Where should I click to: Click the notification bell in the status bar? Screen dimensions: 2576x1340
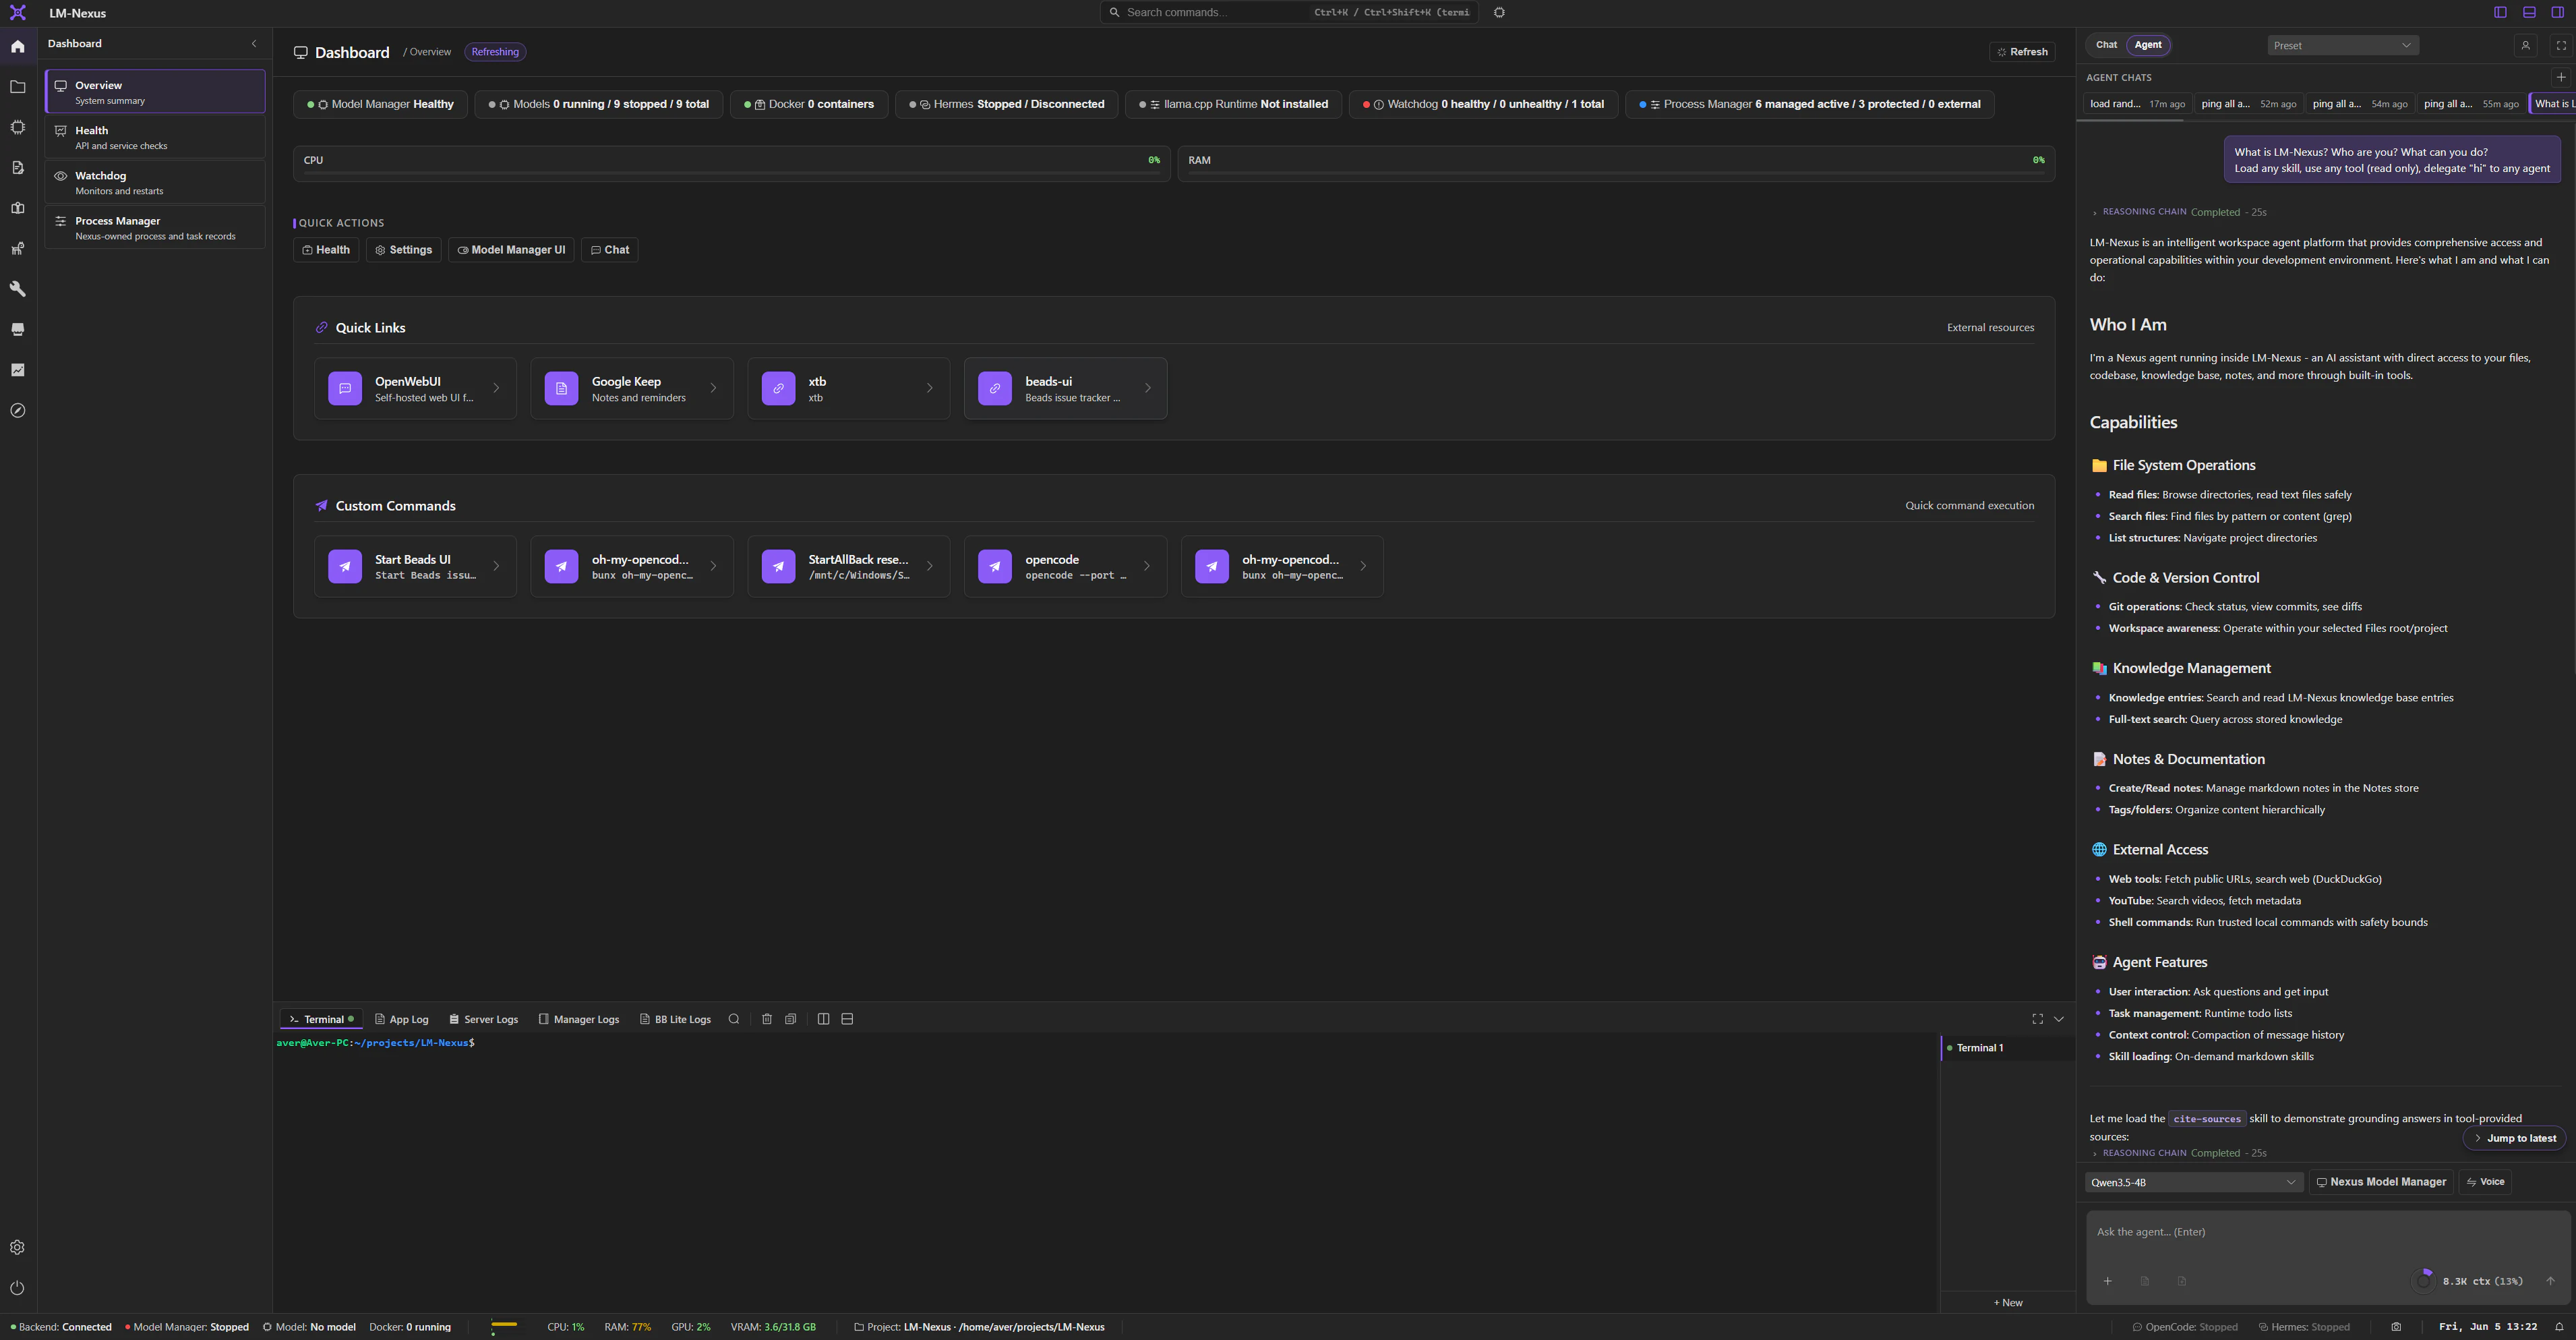pos(2559,1327)
